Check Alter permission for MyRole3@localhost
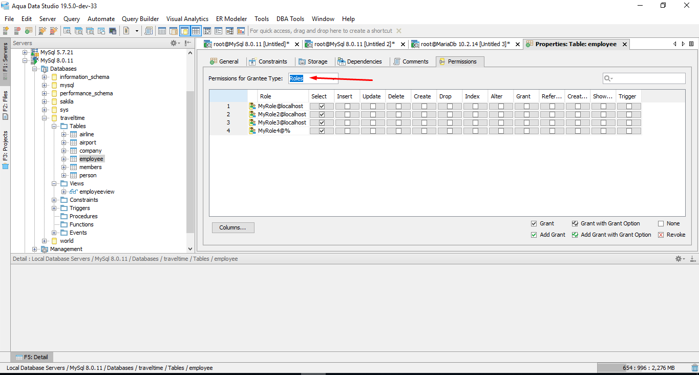 501,122
